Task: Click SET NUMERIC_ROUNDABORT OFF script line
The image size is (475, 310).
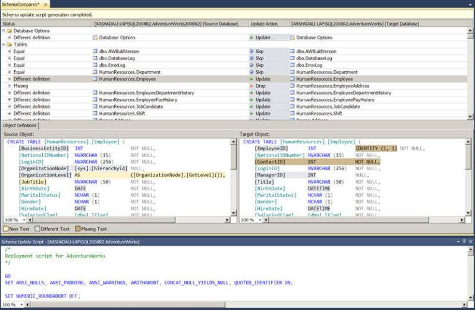Action: [x=43, y=296]
